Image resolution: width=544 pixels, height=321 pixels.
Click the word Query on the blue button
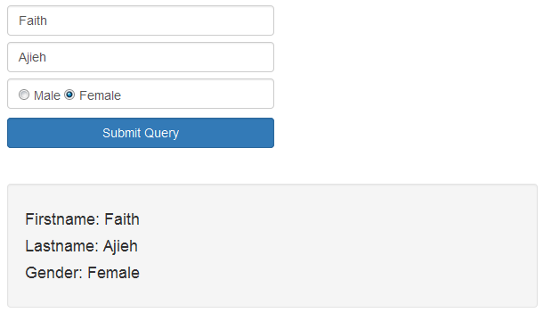pos(162,134)
